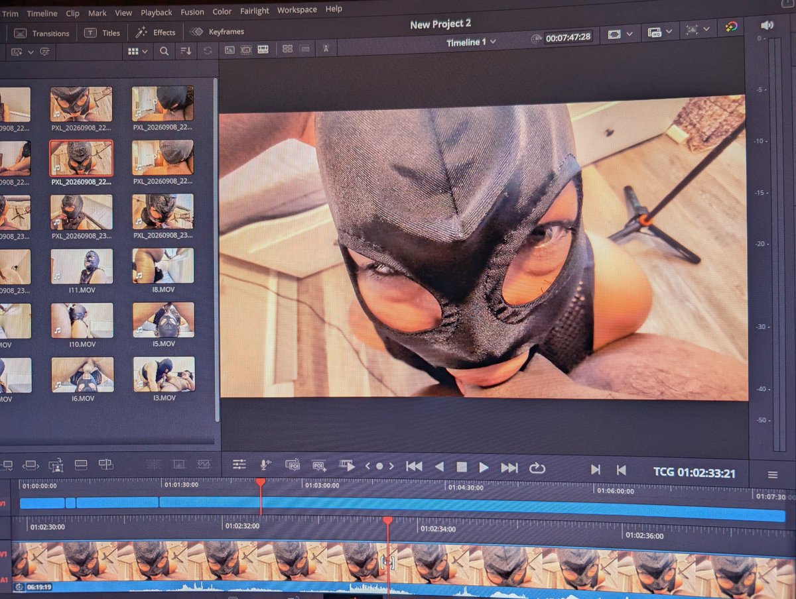Click lower timeline ruler at 01:02:34:00
This screenshot has width=796, height=599.
click(x=438, y=529)
